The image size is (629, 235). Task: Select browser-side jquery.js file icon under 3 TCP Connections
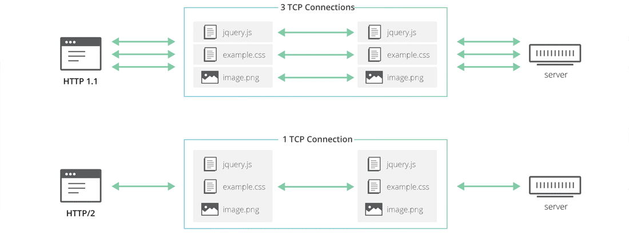tap(210, 33)
